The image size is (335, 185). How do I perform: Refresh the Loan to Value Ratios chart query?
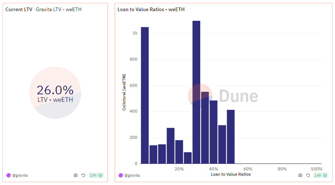(308, 175)
